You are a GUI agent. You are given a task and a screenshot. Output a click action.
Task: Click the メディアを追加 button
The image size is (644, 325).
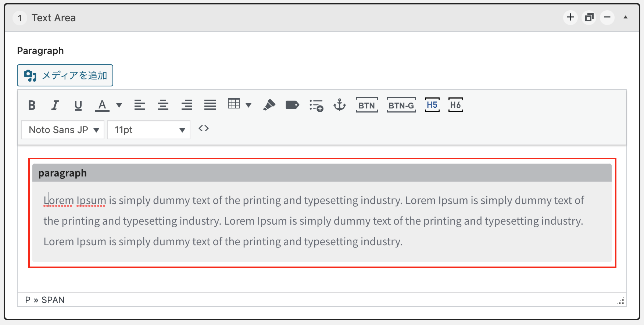tap(65, 75)
